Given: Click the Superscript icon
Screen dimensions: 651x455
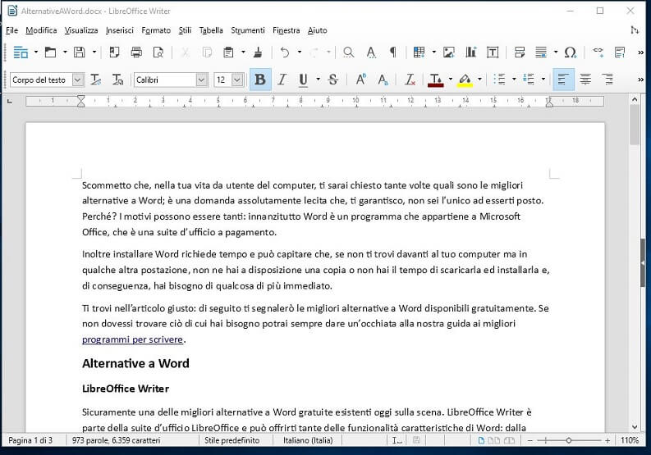Looking at the screenshot, I should tap(360, 80).
